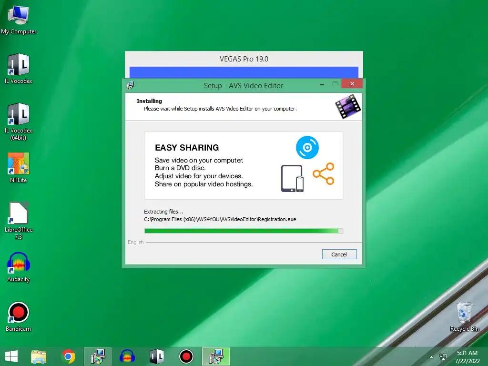Open LibreOffice 7.3 desktop shortcut
The height and width of the screenshot is (366, 488).
(19, 221)
